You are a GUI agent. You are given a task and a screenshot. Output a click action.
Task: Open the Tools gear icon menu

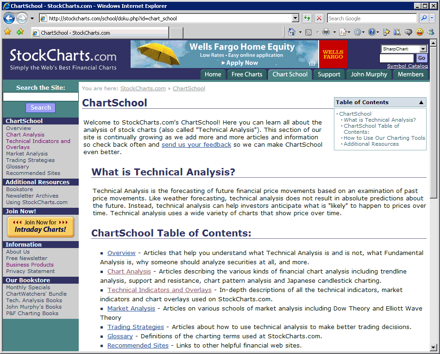[357, 32]
